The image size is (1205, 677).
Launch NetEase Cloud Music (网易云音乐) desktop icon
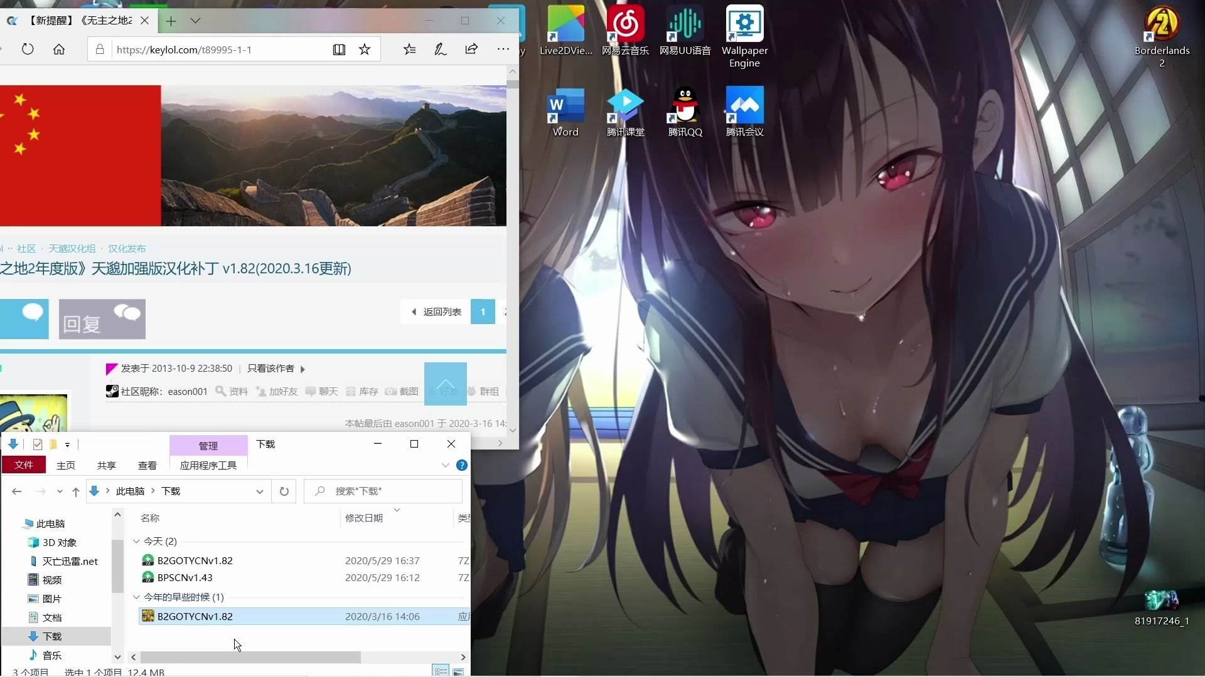(625, 31)
